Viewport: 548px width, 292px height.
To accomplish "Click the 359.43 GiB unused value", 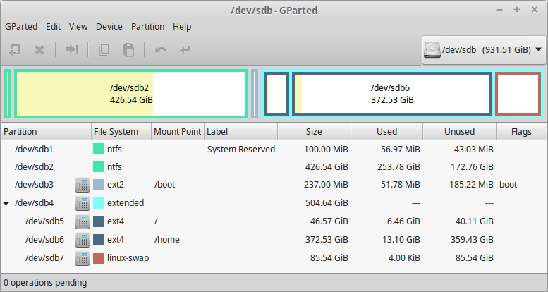I will (472, 240).
